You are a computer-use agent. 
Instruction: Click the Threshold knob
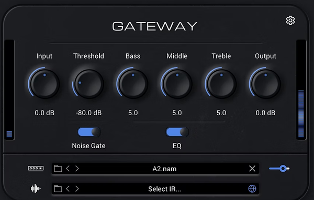click(x=88, y=84)
